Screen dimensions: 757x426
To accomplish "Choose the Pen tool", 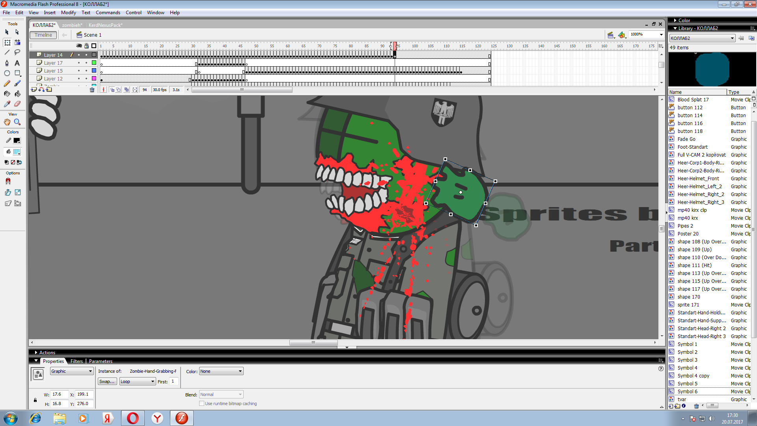I will (7, 63).
